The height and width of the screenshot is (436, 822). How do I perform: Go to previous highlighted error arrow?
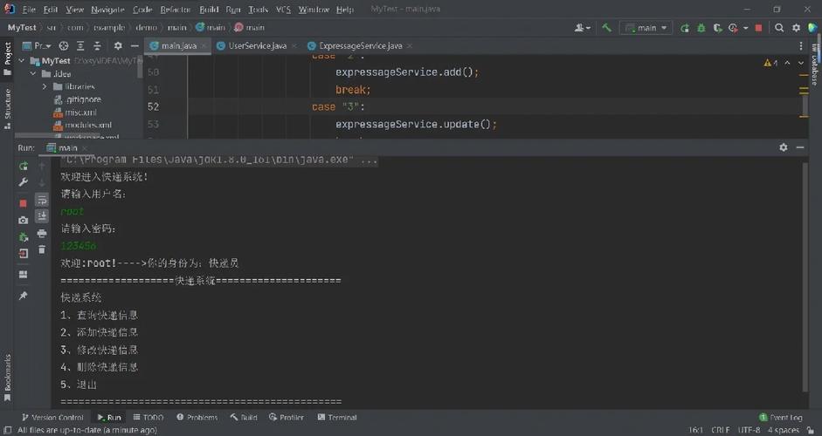(787, 63)
